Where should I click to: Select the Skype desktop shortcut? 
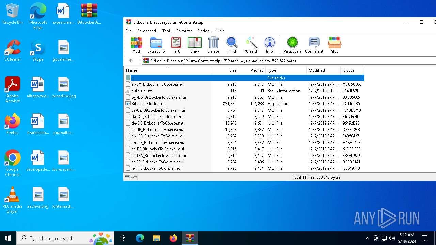38,51
